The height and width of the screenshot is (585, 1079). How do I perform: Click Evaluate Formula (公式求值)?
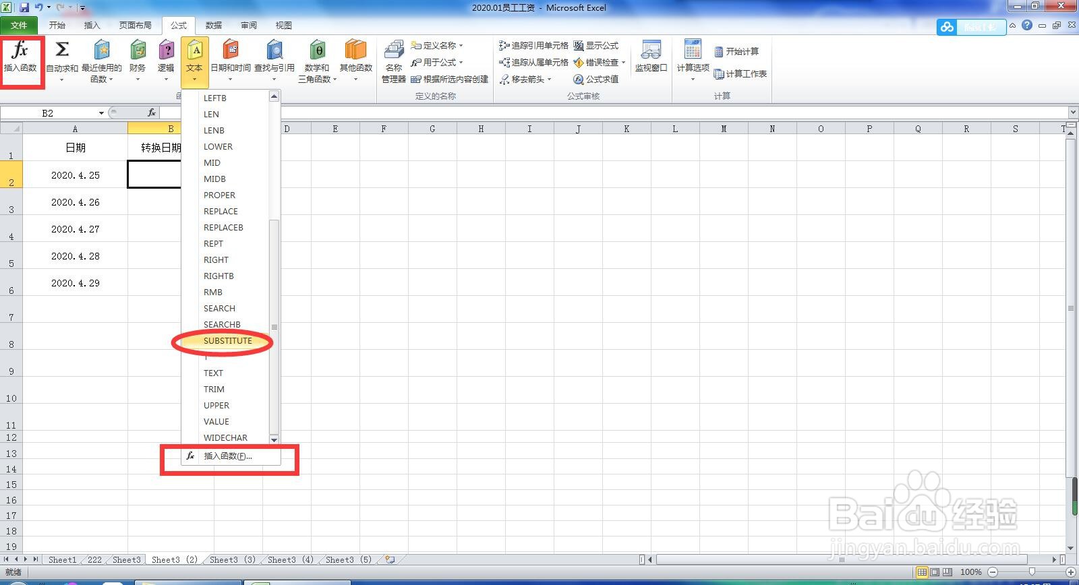coord(596,79)
